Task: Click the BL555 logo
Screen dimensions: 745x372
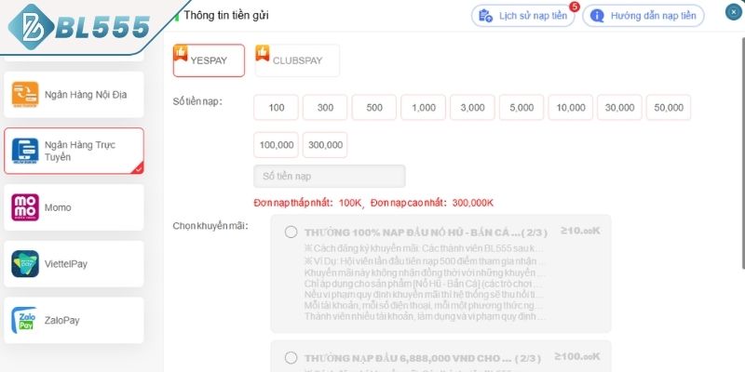Action: pos(79,26)
